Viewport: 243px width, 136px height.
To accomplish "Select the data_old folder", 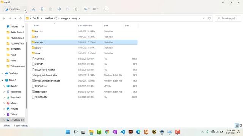I will [84, 42].
